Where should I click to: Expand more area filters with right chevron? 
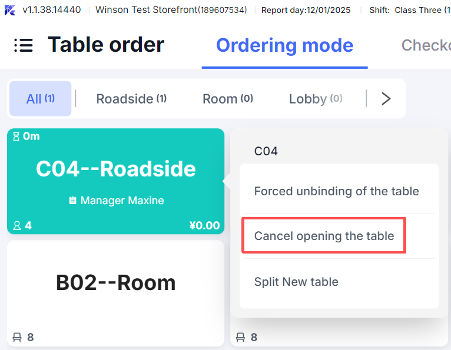(386, 99)
